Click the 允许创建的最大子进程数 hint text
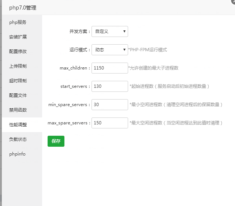The height and width of the screenshot is (206, 235). (x=153, y=68)
